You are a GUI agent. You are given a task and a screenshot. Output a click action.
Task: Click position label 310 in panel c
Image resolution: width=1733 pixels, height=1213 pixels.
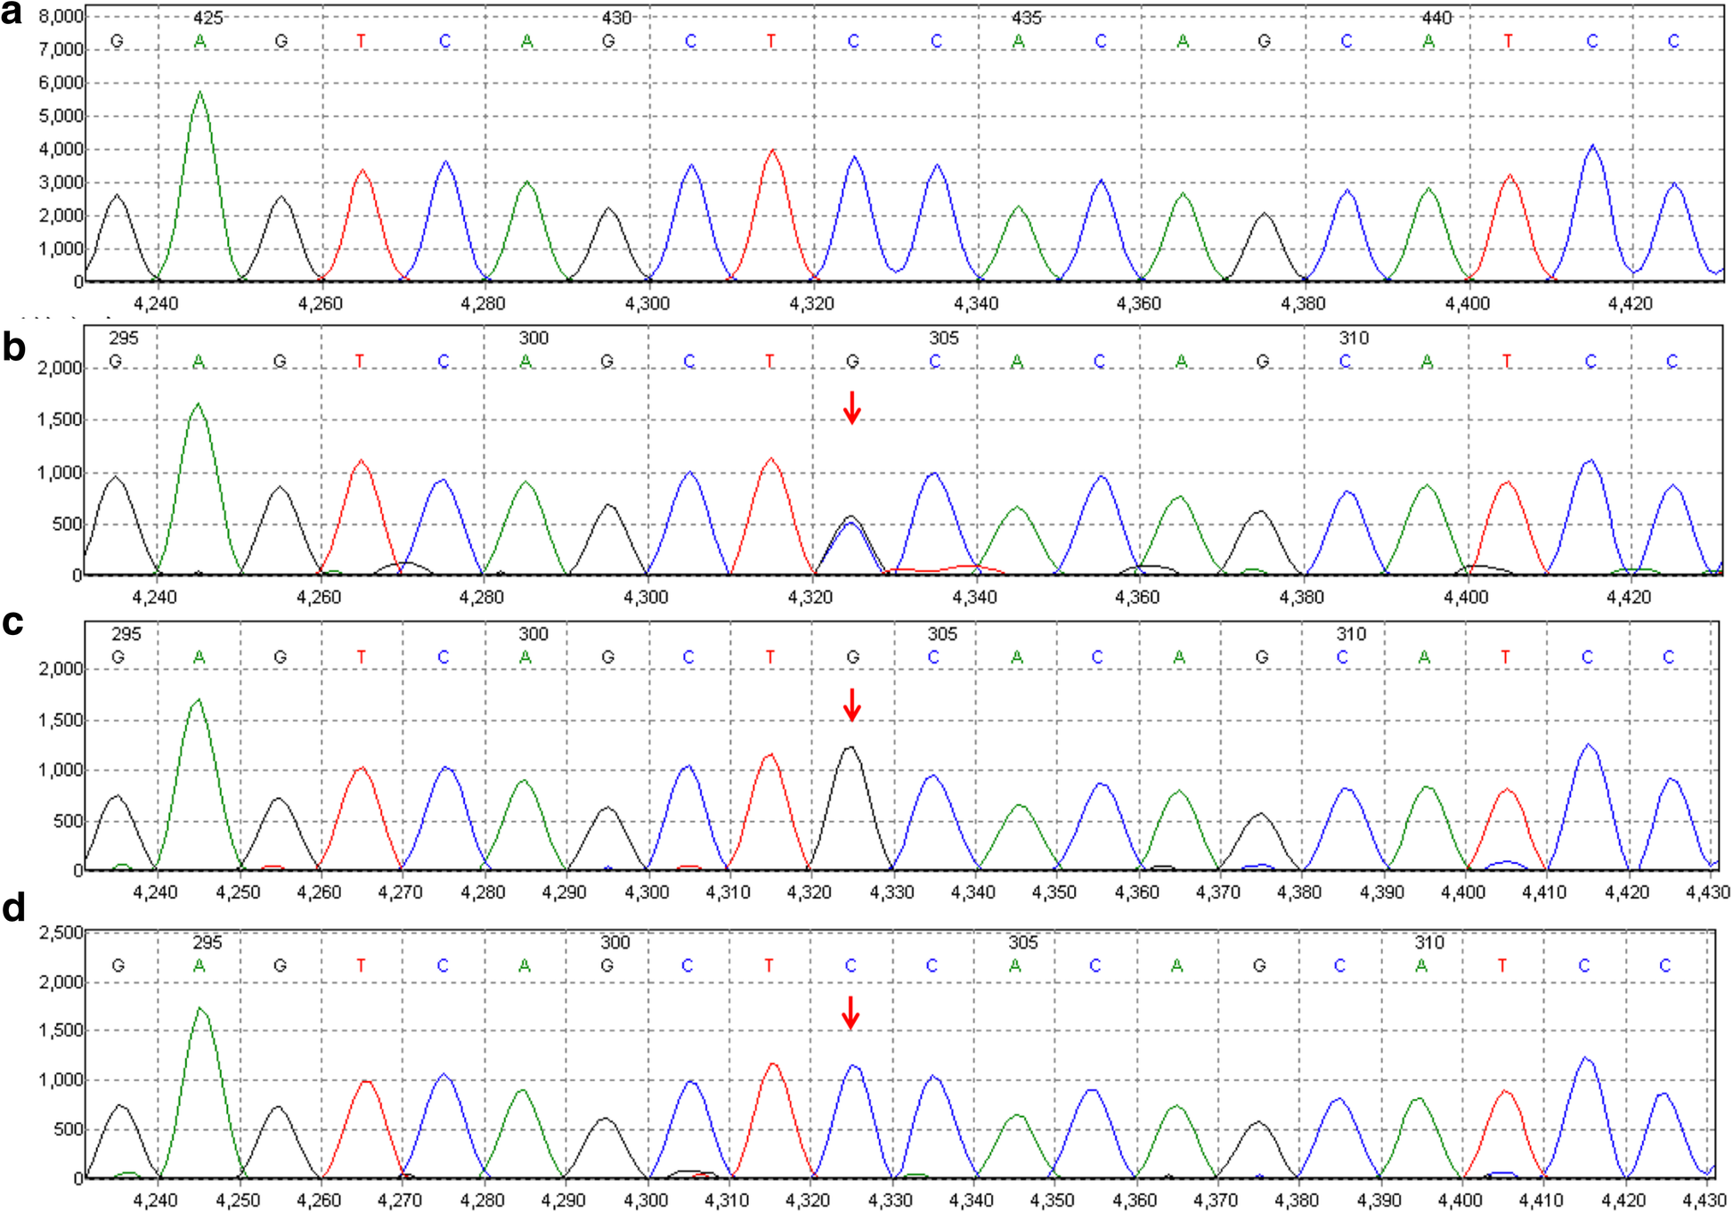click(x=1351, y=634)
